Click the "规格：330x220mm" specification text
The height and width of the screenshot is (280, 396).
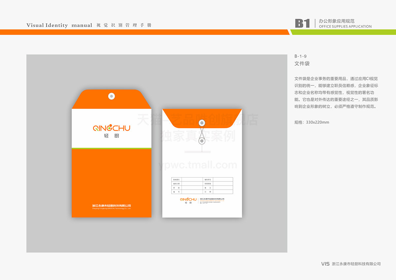pyautogui.click(x=312, y=122)
